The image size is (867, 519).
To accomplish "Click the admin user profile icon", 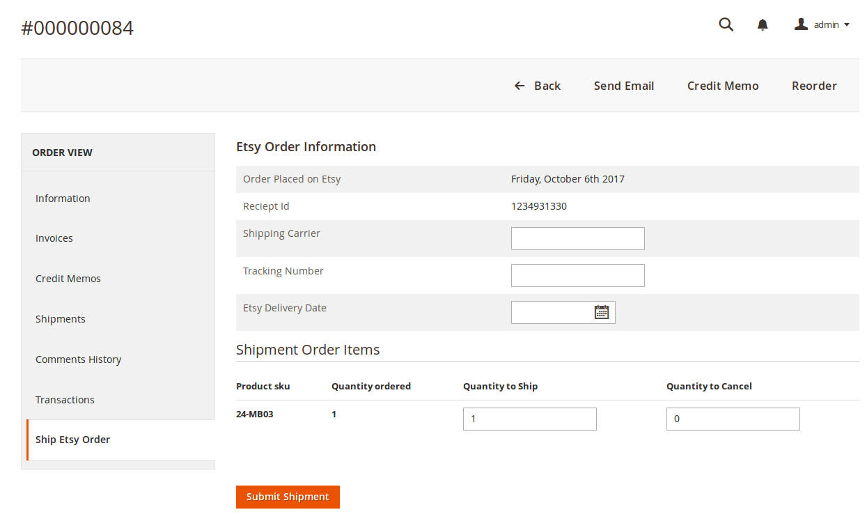I will (x=800, y=24).
